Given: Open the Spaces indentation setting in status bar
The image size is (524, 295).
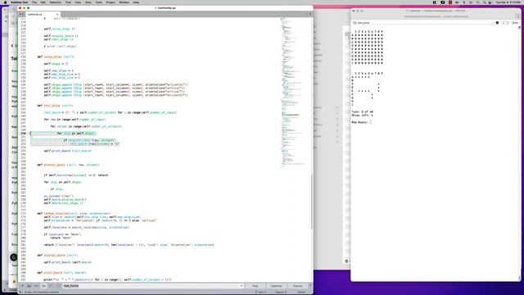Looking at the screenshot, I should pos(282,292).
